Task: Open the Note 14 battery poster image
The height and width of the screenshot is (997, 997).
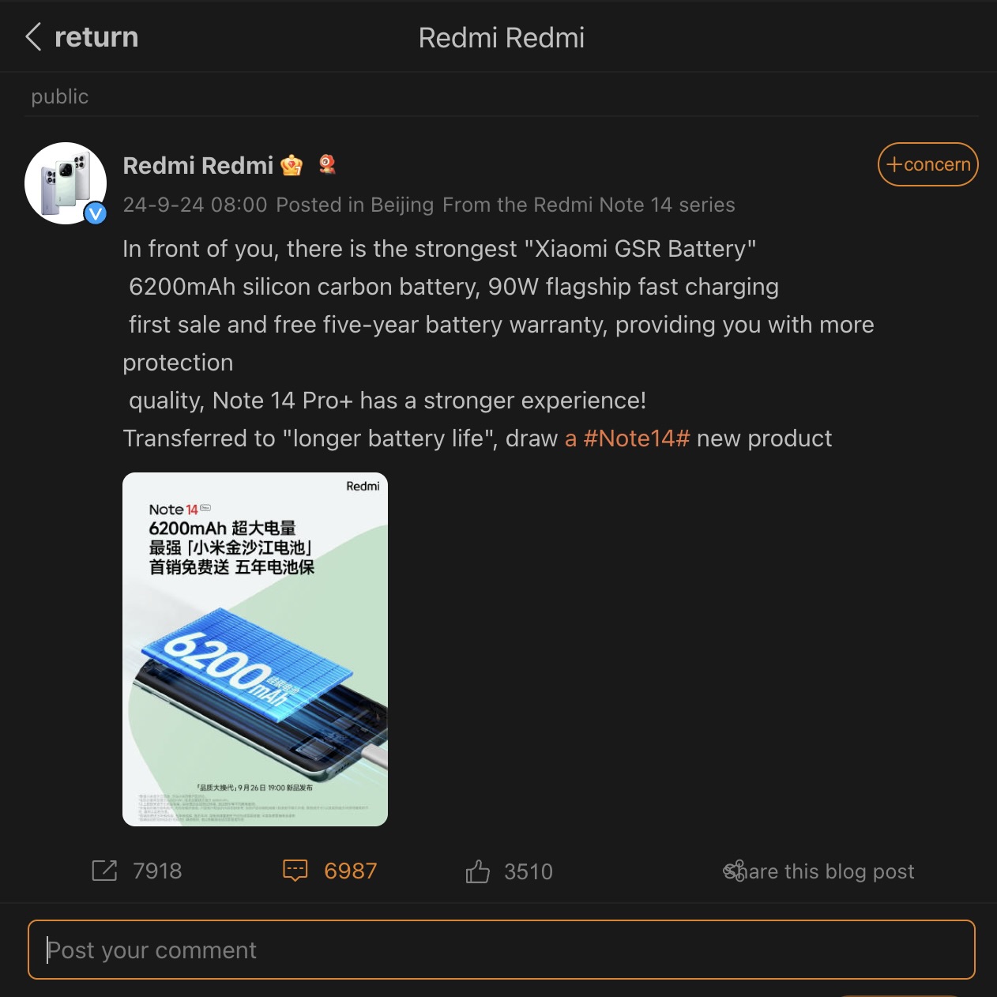Action: coord(255,649)
